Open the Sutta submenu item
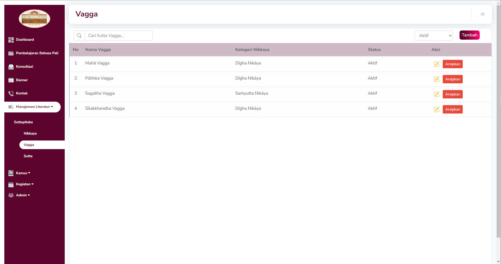Viewport: 501px width, 264px height. pos(28,156)
